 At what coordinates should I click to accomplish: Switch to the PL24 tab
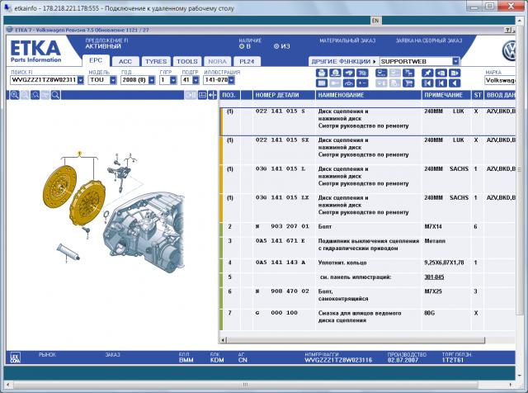[x=247, y=61]
